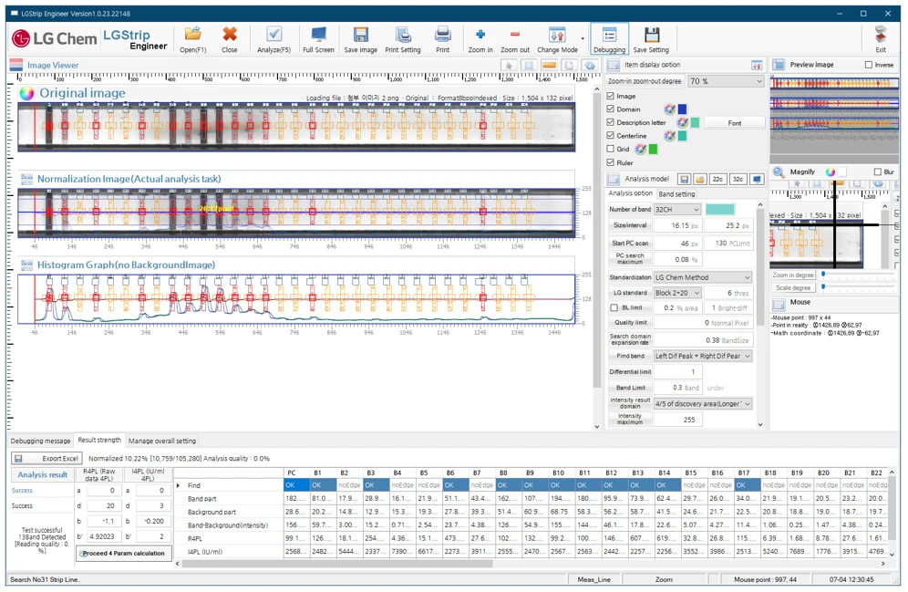Click the monitor icon in Analysis model row
This screenshot has height=592, width=908.
click(x=757, y=179)
